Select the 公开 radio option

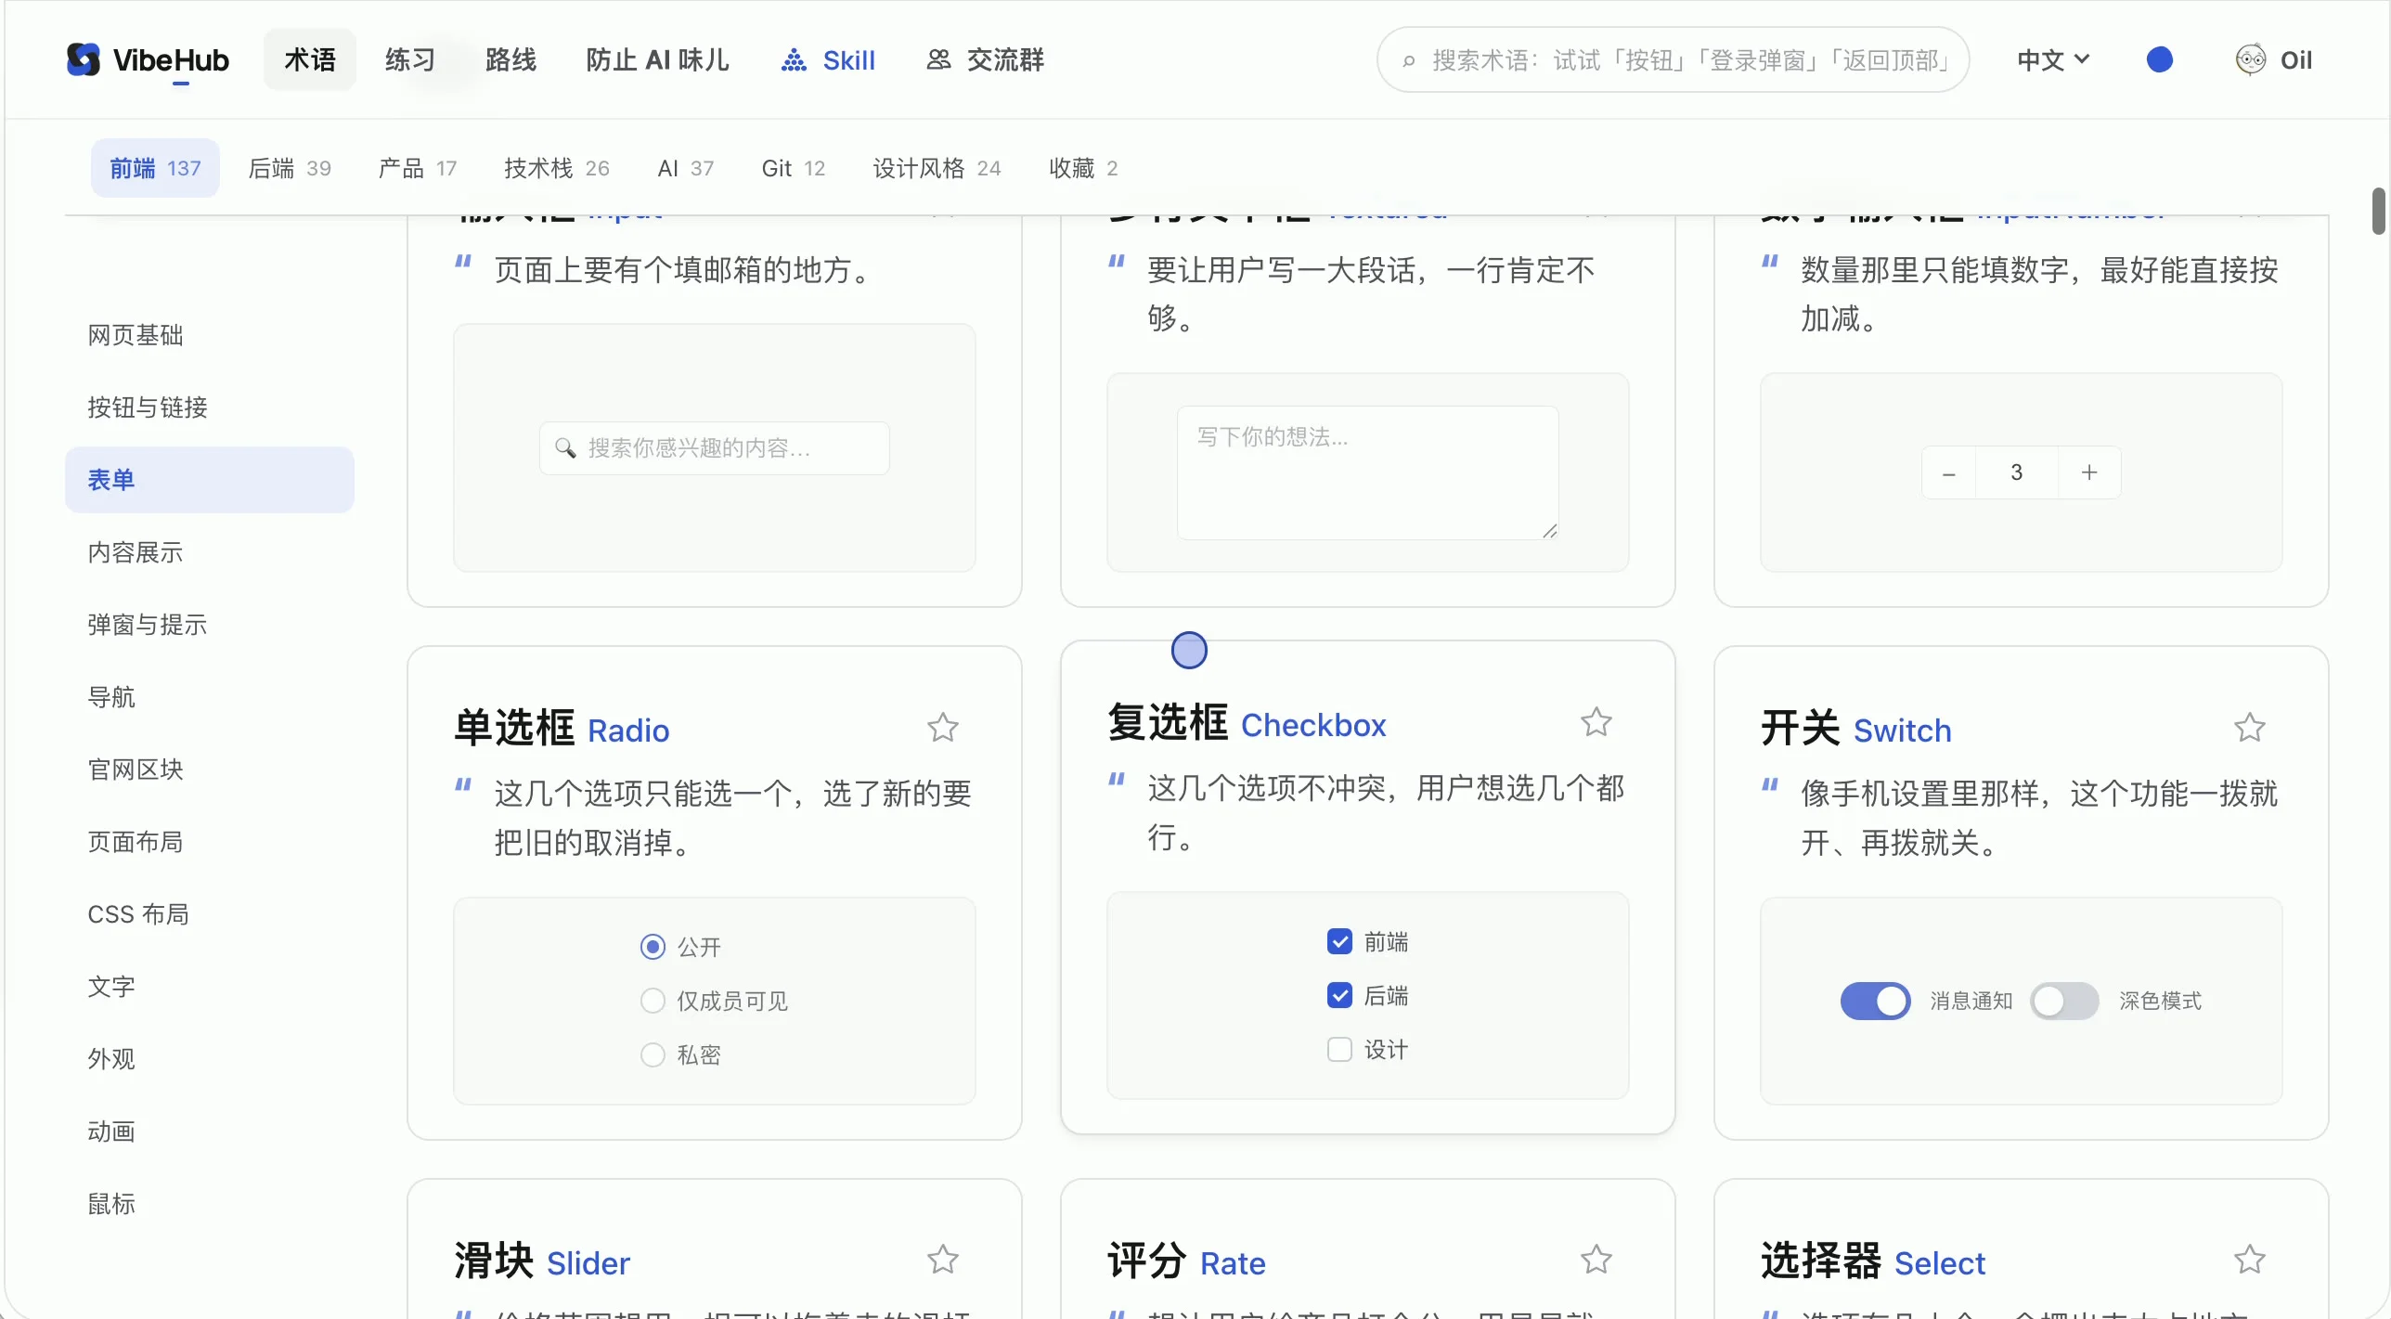point(653,947)
